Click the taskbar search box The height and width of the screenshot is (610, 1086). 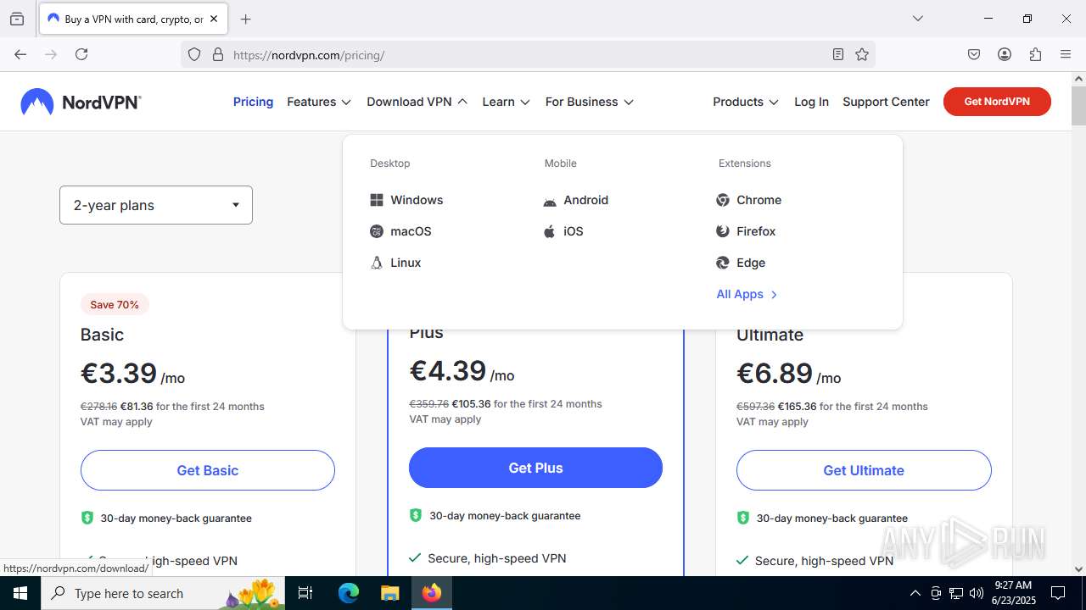click(165, 593)
